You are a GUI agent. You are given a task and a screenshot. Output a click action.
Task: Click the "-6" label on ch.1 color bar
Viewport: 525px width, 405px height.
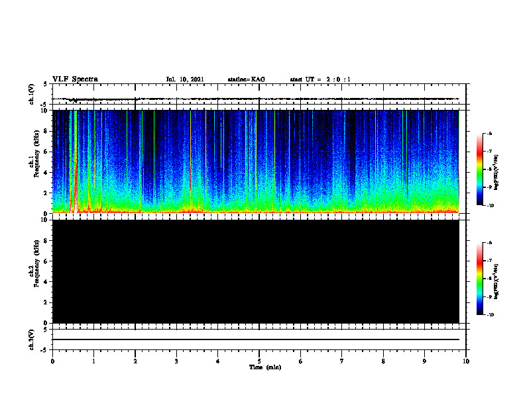pos(489,133)
